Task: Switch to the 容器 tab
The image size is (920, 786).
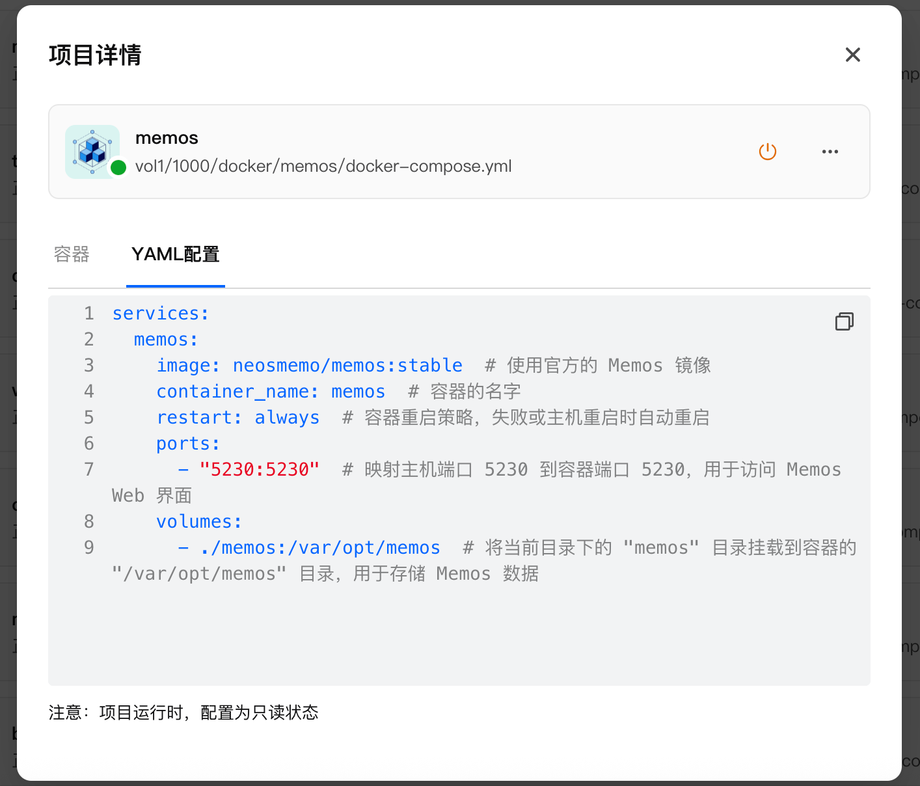Action: click(x=72, y=254)
